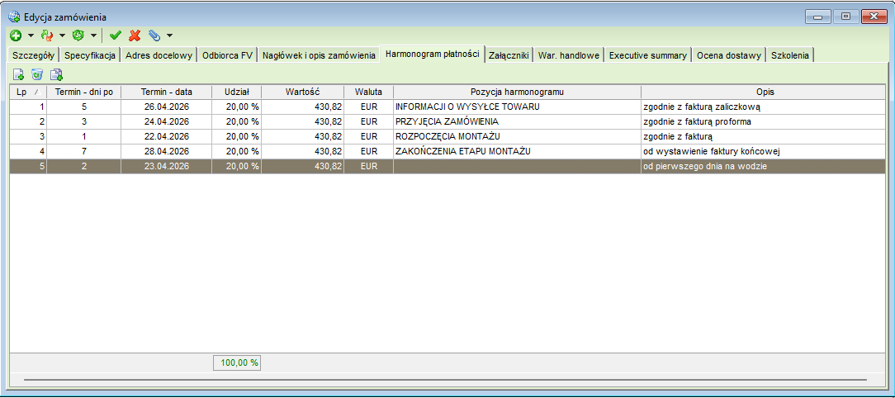Image resolution: width=895 pixels, height=398 pixels.
Task: Sort by the Udział column header
Action: 236,92
